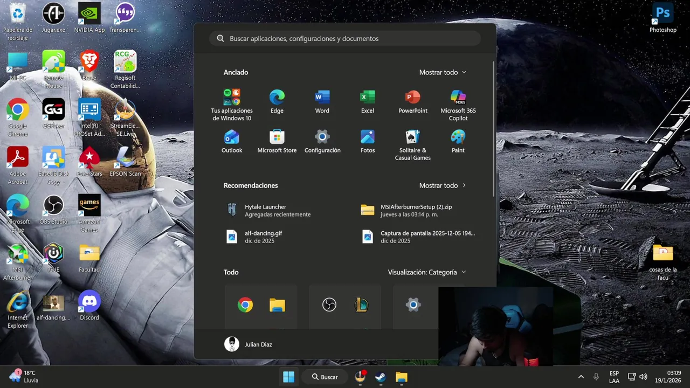Image resolution: width=690 pixels, height=388 pixels.
Task: Click the microphone tray icon
Action: point(596,377)
